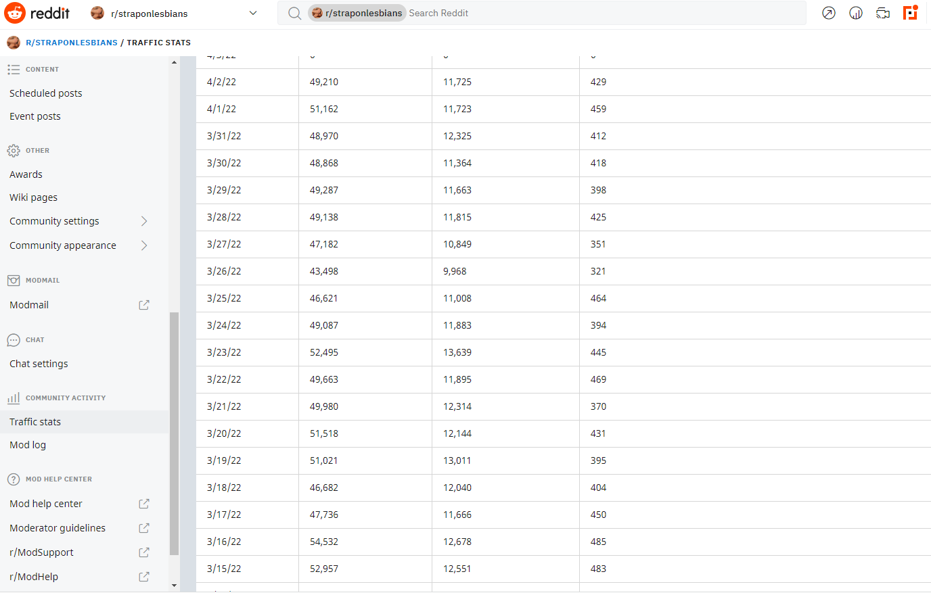
Task: Click value 12,551 in 3/15/22 row
Action: pos(457,569)
